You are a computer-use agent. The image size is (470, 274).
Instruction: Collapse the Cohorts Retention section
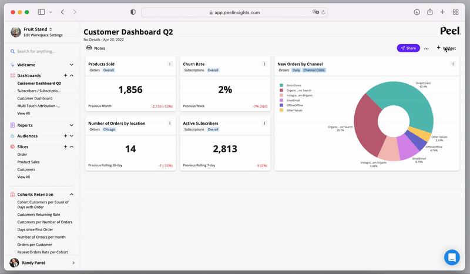pyautogui.click(x=72, y=195)
